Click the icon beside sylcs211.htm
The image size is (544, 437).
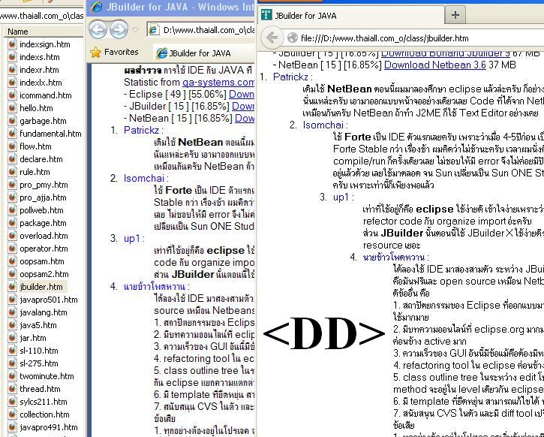(x=12, y=402)
